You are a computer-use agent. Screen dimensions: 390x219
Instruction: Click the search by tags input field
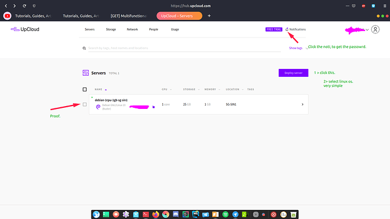click(x=184, y=48)
